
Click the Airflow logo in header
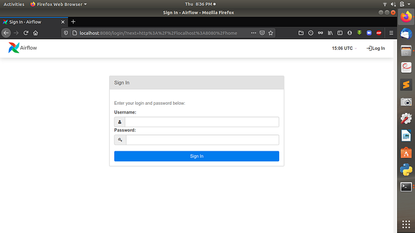(23, 48)
